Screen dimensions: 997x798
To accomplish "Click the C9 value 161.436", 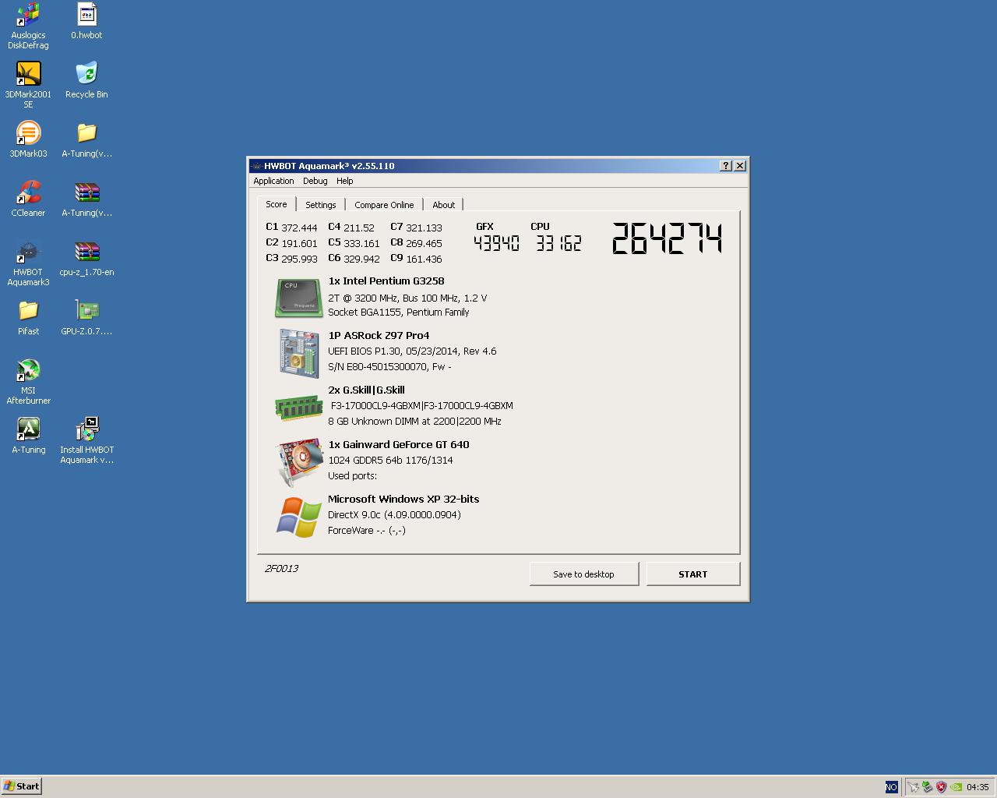I will (425, 259).
